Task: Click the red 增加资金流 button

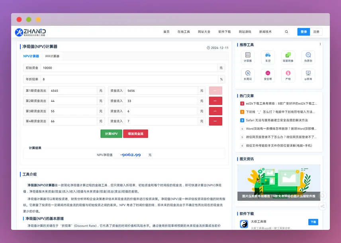Action: [135, 134]
